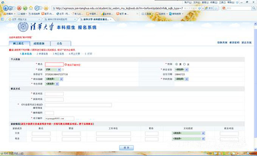Open the 学科类别 dropdown
257x156 pixels.
[181, 79]
